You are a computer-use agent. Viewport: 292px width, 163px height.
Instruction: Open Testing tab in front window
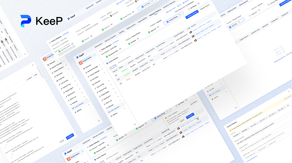coord(121,32)
